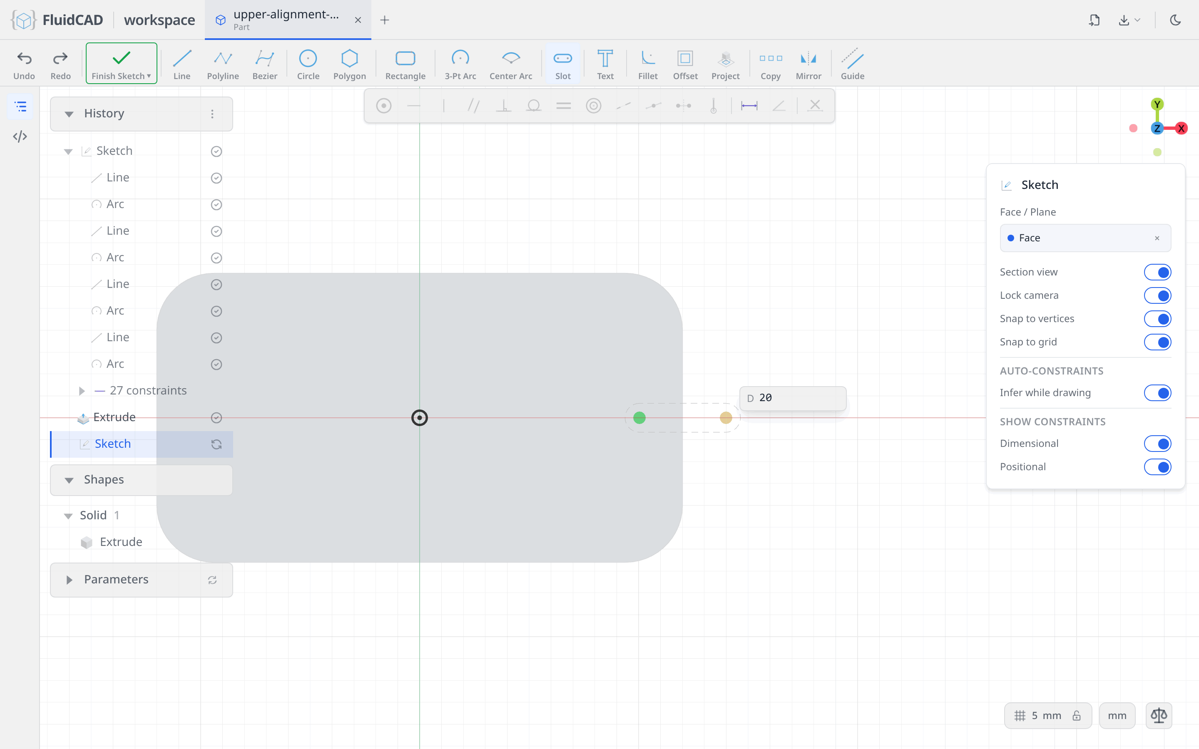Image resolution: width=1199 pixels, height=749 pixels.
Task: Select the Mirror tool
Action: 808,64
